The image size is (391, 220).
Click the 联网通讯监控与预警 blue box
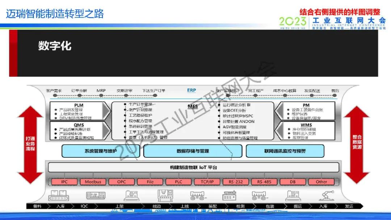coord(285,151)
